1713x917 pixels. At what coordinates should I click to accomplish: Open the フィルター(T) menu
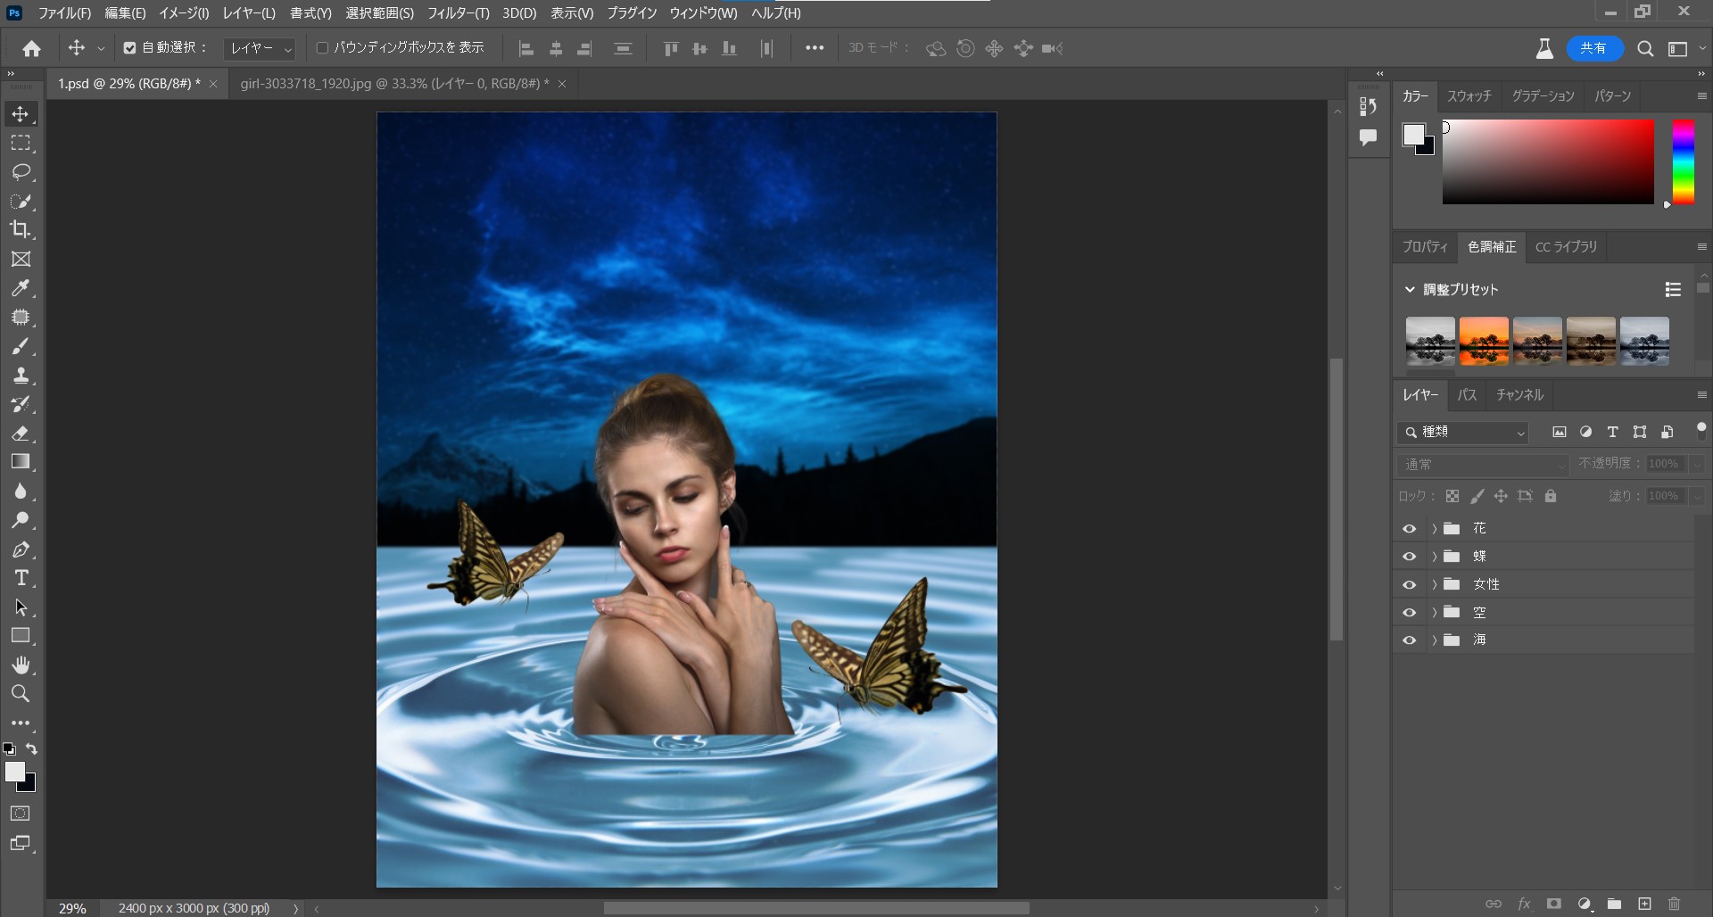click(x=458, y=13)
